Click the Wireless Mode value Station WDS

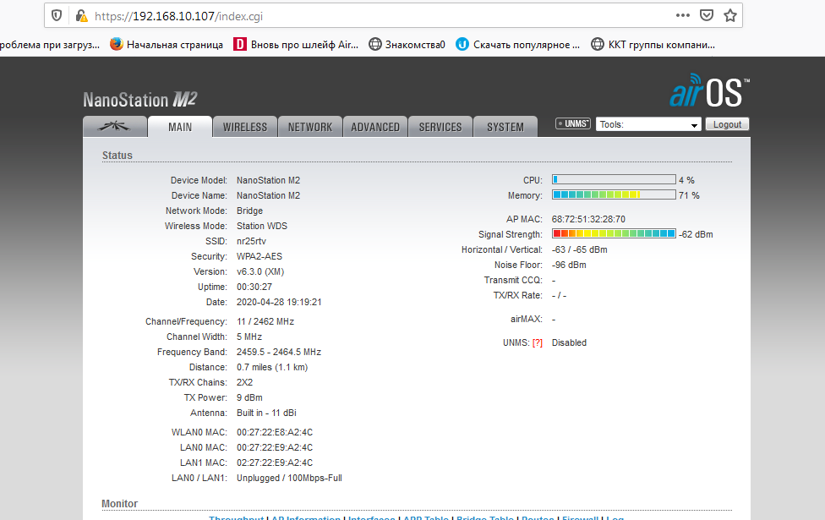[262, 226]
